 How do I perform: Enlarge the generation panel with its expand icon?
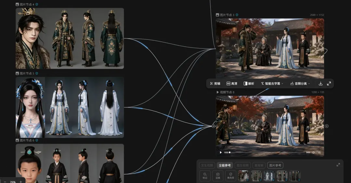coord(338,165)
